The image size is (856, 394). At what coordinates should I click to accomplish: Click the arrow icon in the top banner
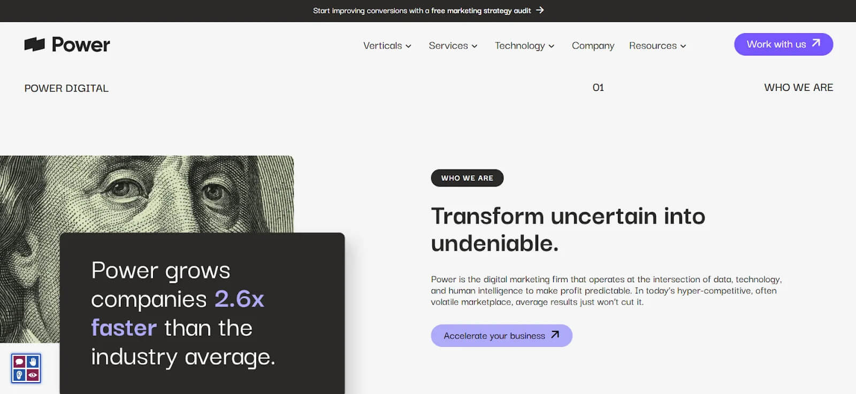click(540, 10)
